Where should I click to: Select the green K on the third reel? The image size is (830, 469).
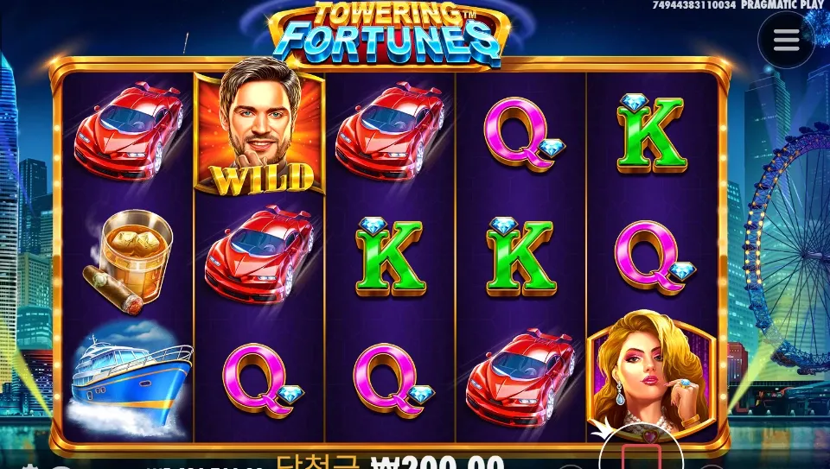pos(391,257)
